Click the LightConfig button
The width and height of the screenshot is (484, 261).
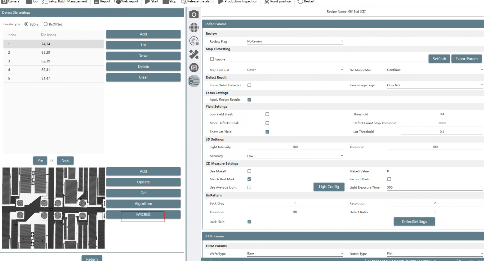click(329, 187)
